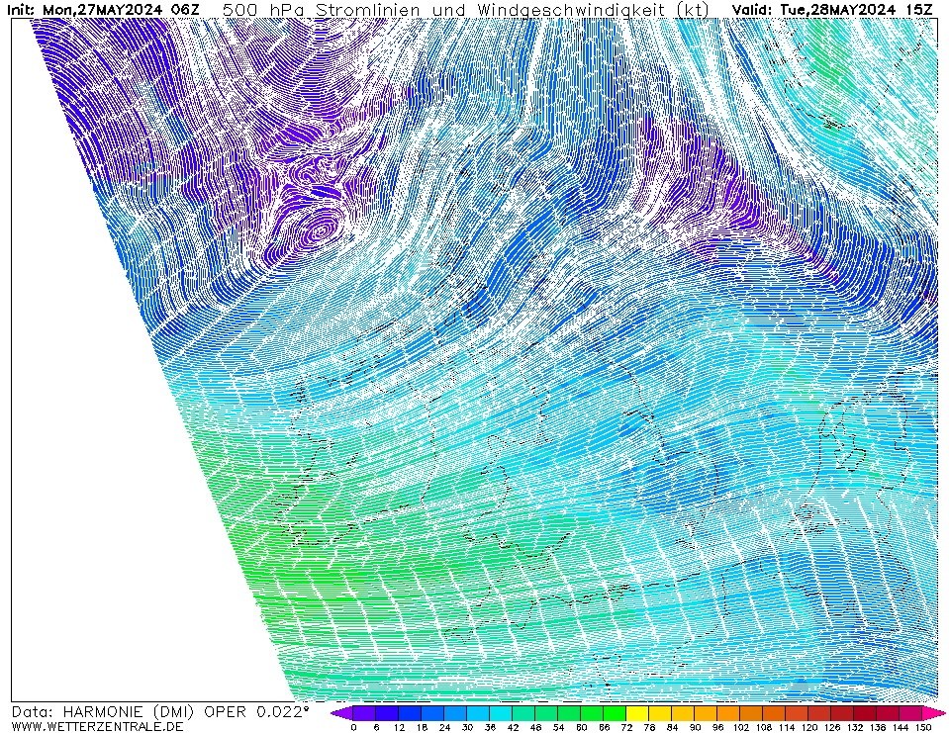Click the 12–18 kt blue colorbar segment
The image size is (949, 733).
(410, 713)
